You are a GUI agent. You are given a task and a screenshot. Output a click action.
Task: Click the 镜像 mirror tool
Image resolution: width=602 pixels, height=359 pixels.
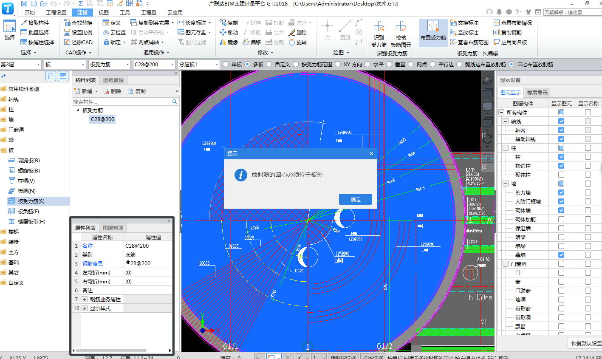coord(229,42)
